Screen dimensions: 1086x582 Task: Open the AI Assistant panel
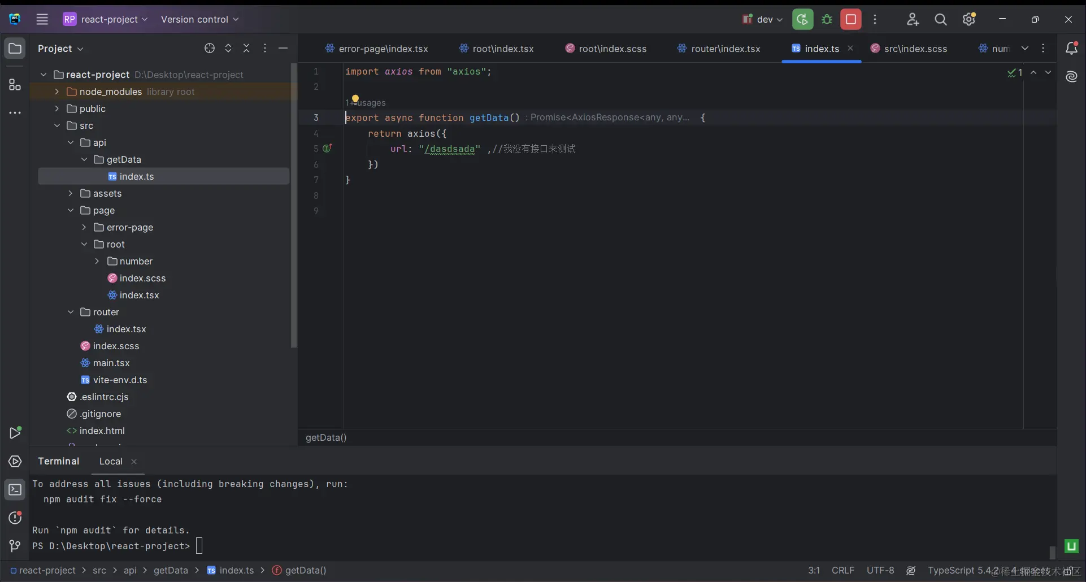tap(1071, 77)
